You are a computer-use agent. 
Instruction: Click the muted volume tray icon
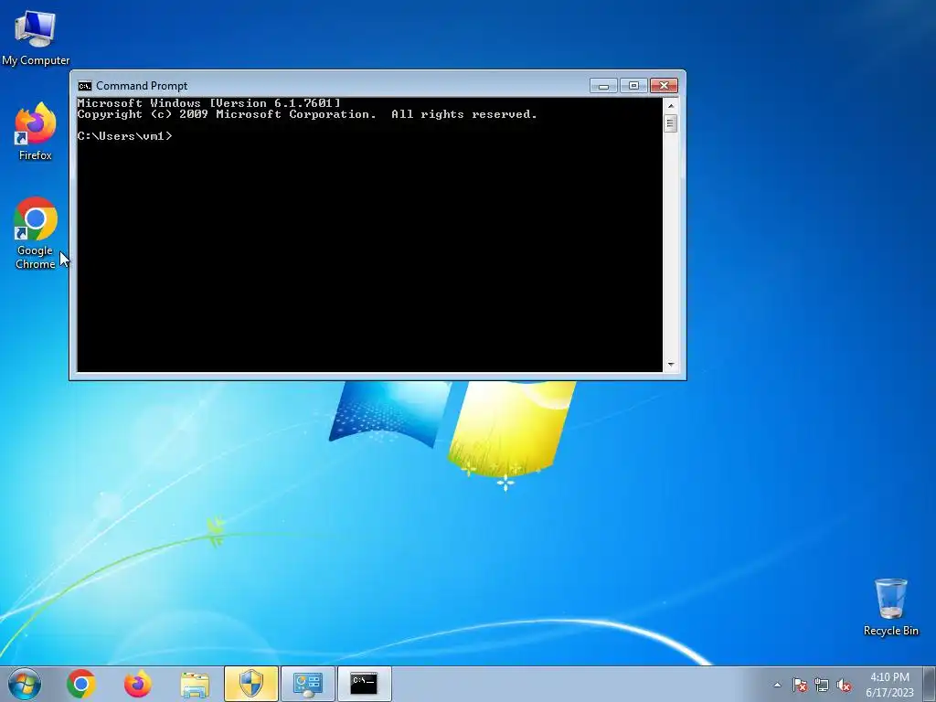point(844,685)
